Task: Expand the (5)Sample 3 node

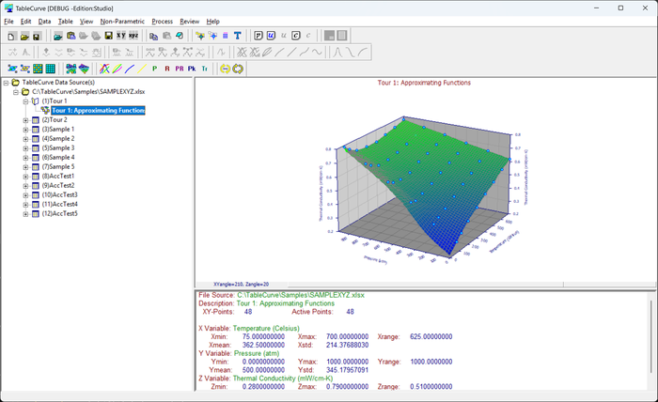Action: 25,148
